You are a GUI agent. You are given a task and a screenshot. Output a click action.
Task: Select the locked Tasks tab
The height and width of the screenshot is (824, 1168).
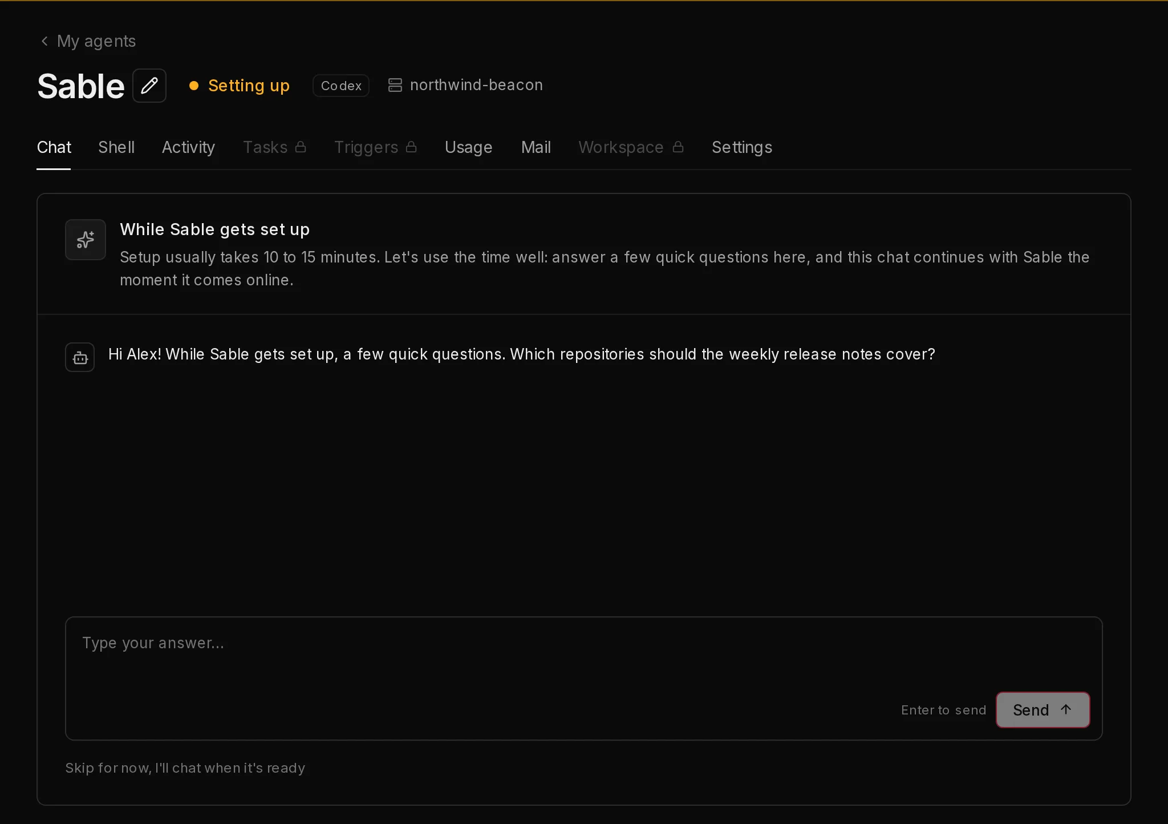click(x=274, y=147)
